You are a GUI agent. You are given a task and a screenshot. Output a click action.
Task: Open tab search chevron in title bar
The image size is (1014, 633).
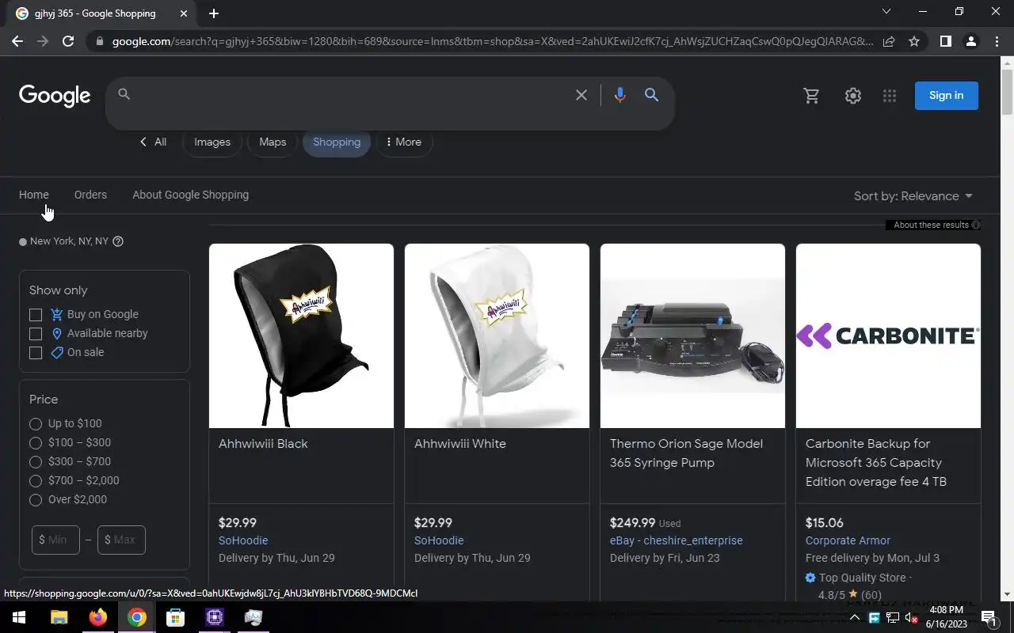pos(886,12)
